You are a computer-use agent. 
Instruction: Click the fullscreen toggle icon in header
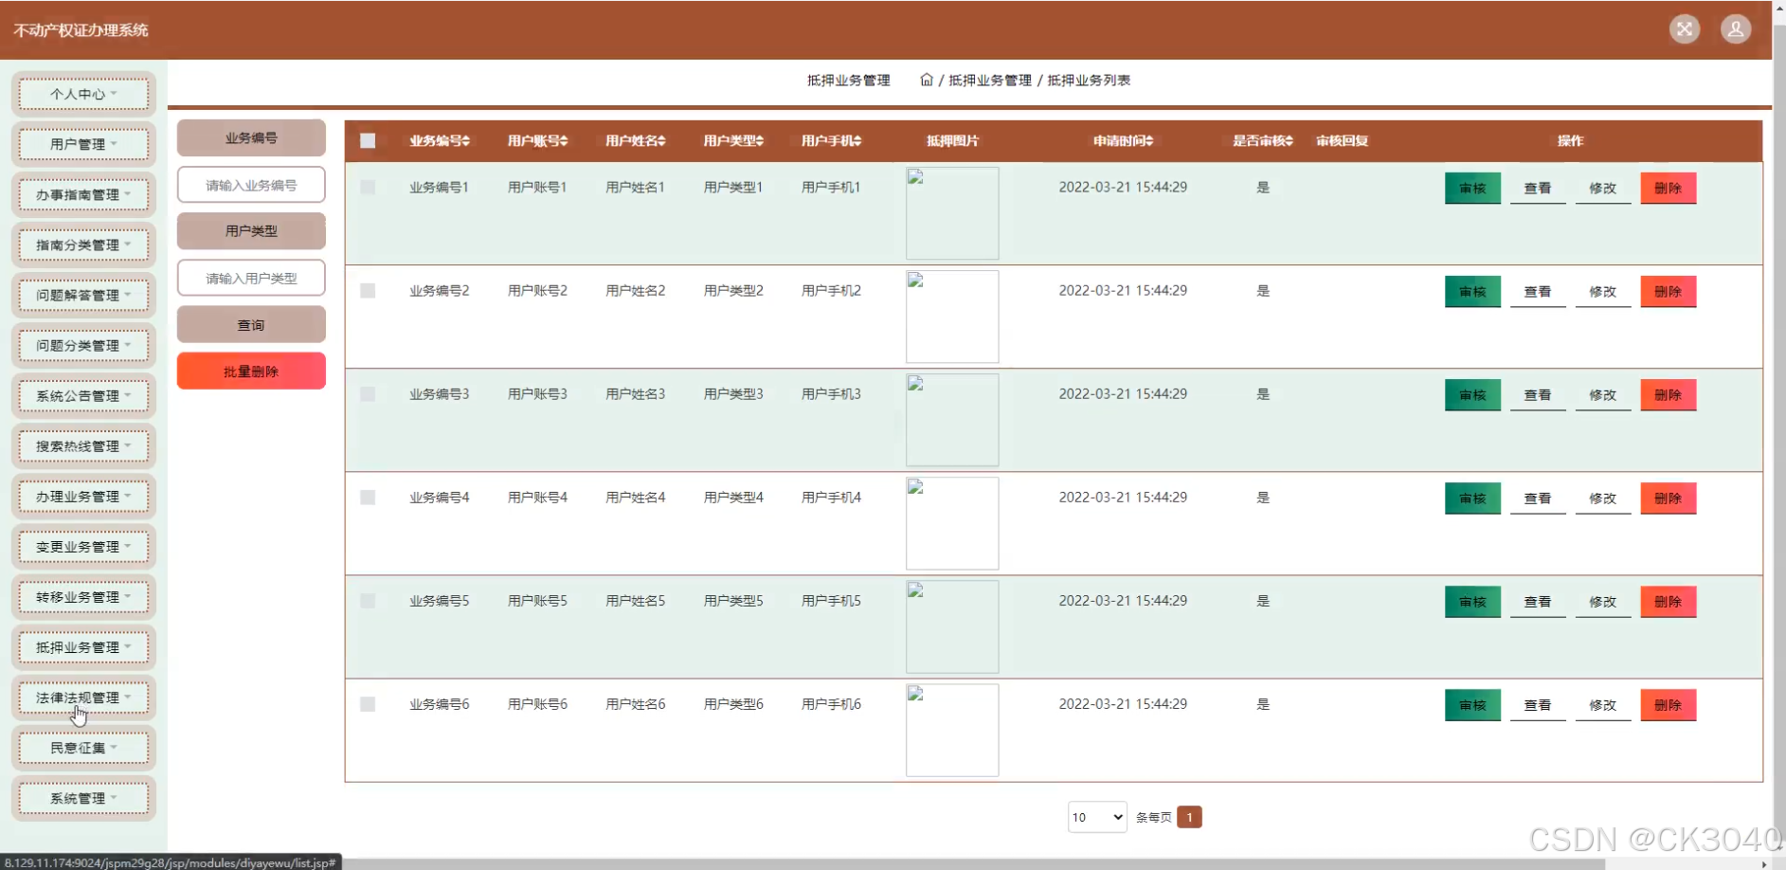(x=1684, y=29)
